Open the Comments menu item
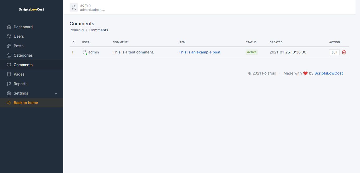 click(23, 65)
